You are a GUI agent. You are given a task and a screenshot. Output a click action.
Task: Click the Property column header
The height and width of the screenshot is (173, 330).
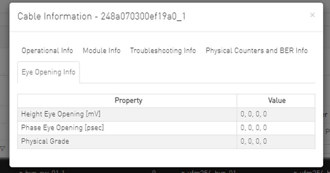(x=128, y=101)
